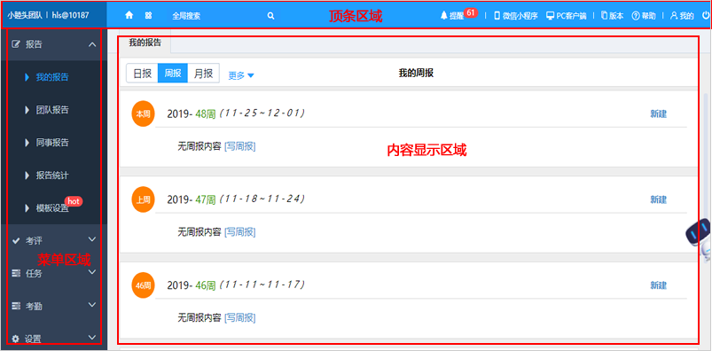Image resolution: width=712 pixels, height=351 pixels.
Task: Select the 我的报告 page tab
Action: [145, 43]
